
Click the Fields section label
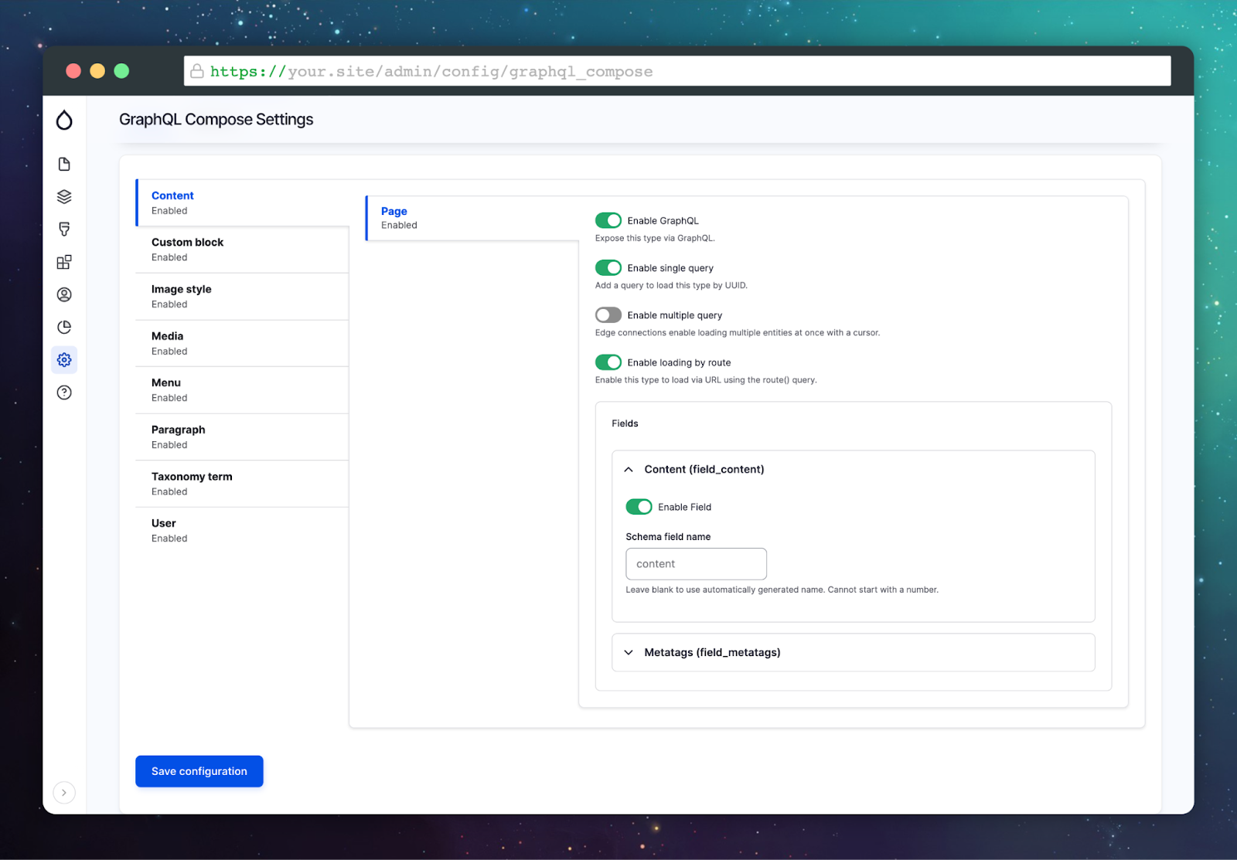tap(625, 423)
